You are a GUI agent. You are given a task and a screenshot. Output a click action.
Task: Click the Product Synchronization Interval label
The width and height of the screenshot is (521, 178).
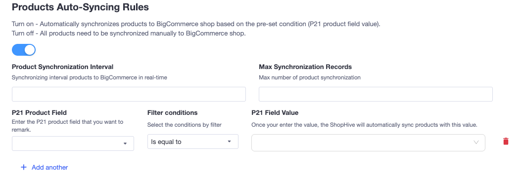62,67
